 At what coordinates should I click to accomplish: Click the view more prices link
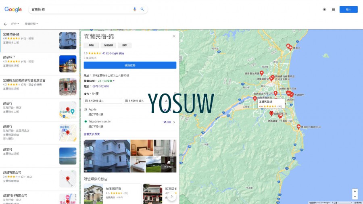click(92, 134)
